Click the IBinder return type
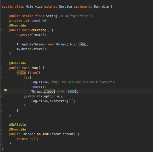The image size is (153, 152). [29, 134]
